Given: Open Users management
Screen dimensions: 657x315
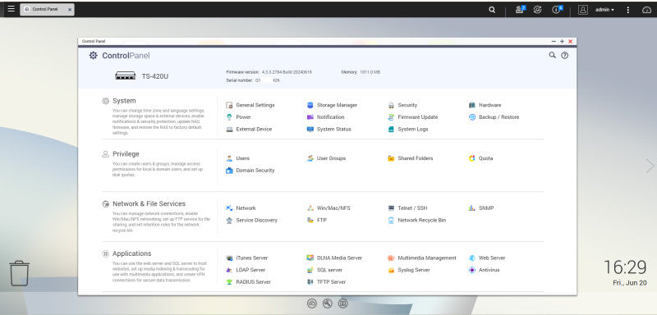Looking at the screenshot, I should coord(237,158).
